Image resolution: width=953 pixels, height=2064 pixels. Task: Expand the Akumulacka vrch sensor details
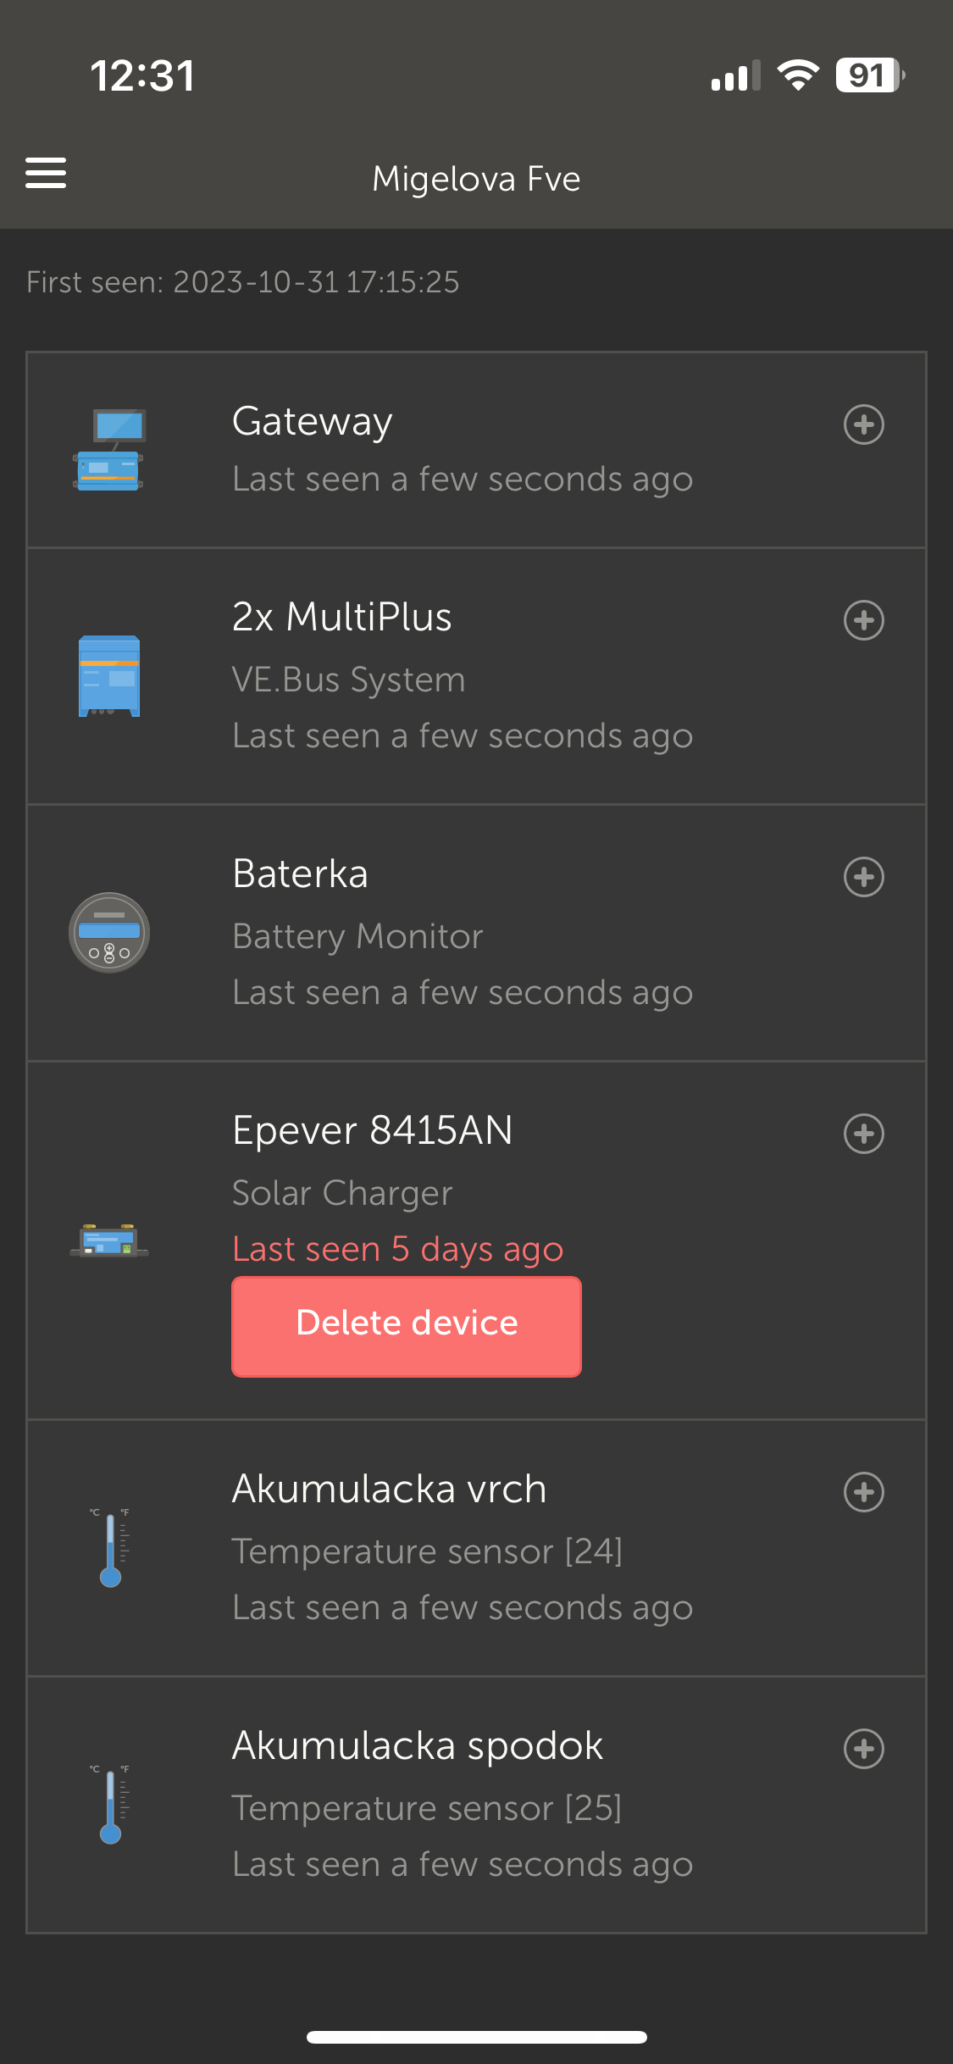[863, 1492]
